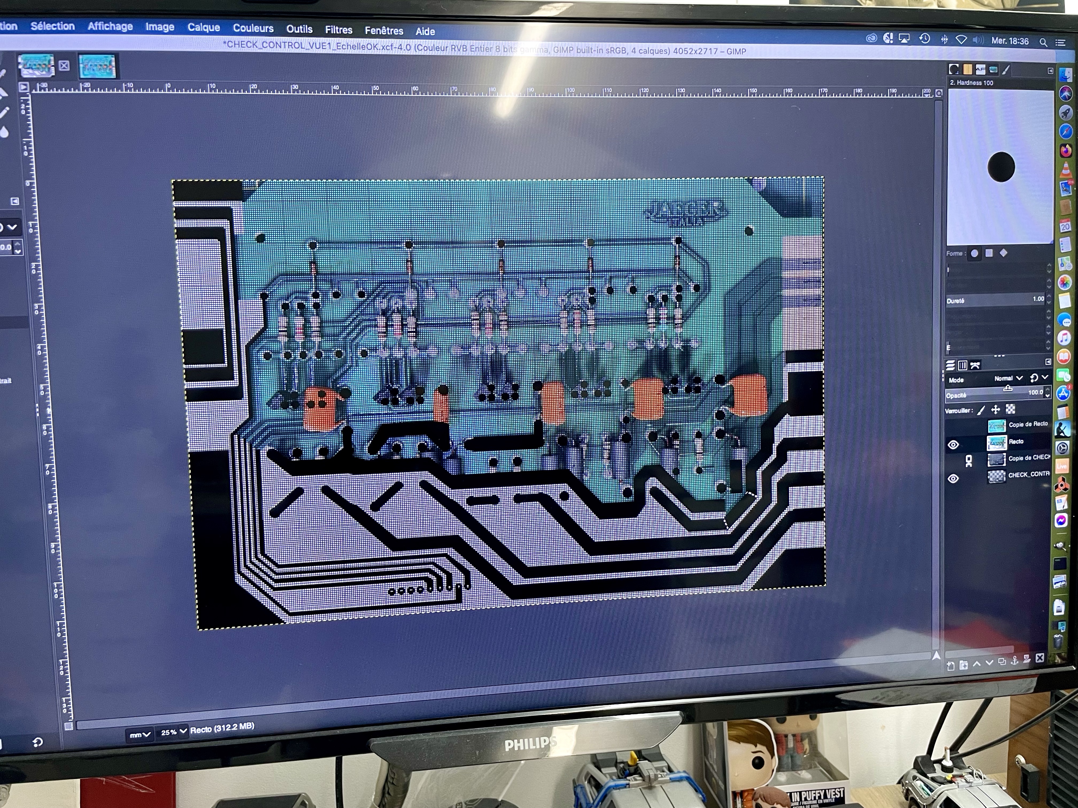Duplicate the current layer with the duplicate icon
1078x808 pixels.
1002,661
